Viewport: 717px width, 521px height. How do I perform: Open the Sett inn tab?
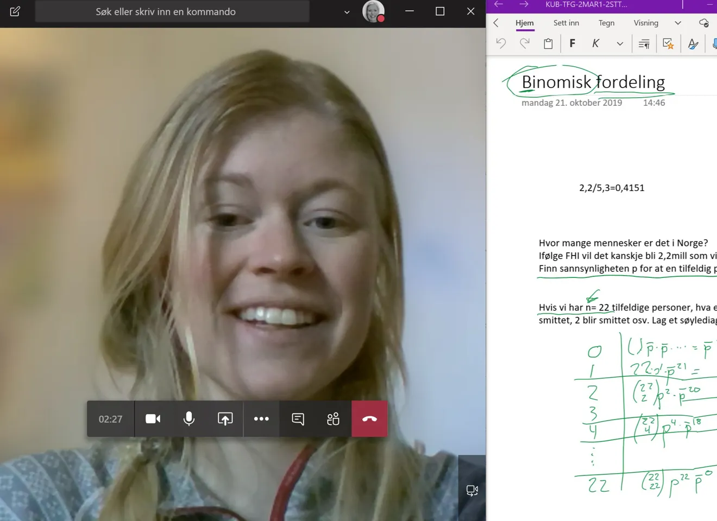coord(566,23)
